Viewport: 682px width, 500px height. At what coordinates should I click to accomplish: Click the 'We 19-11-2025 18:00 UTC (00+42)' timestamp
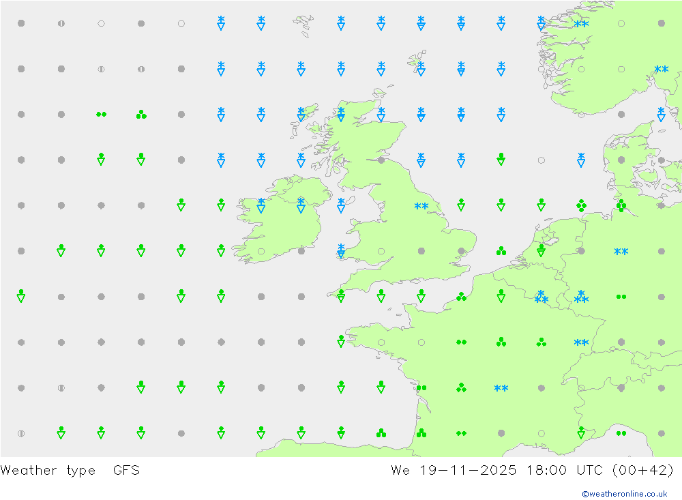click(x=533, y=471)
